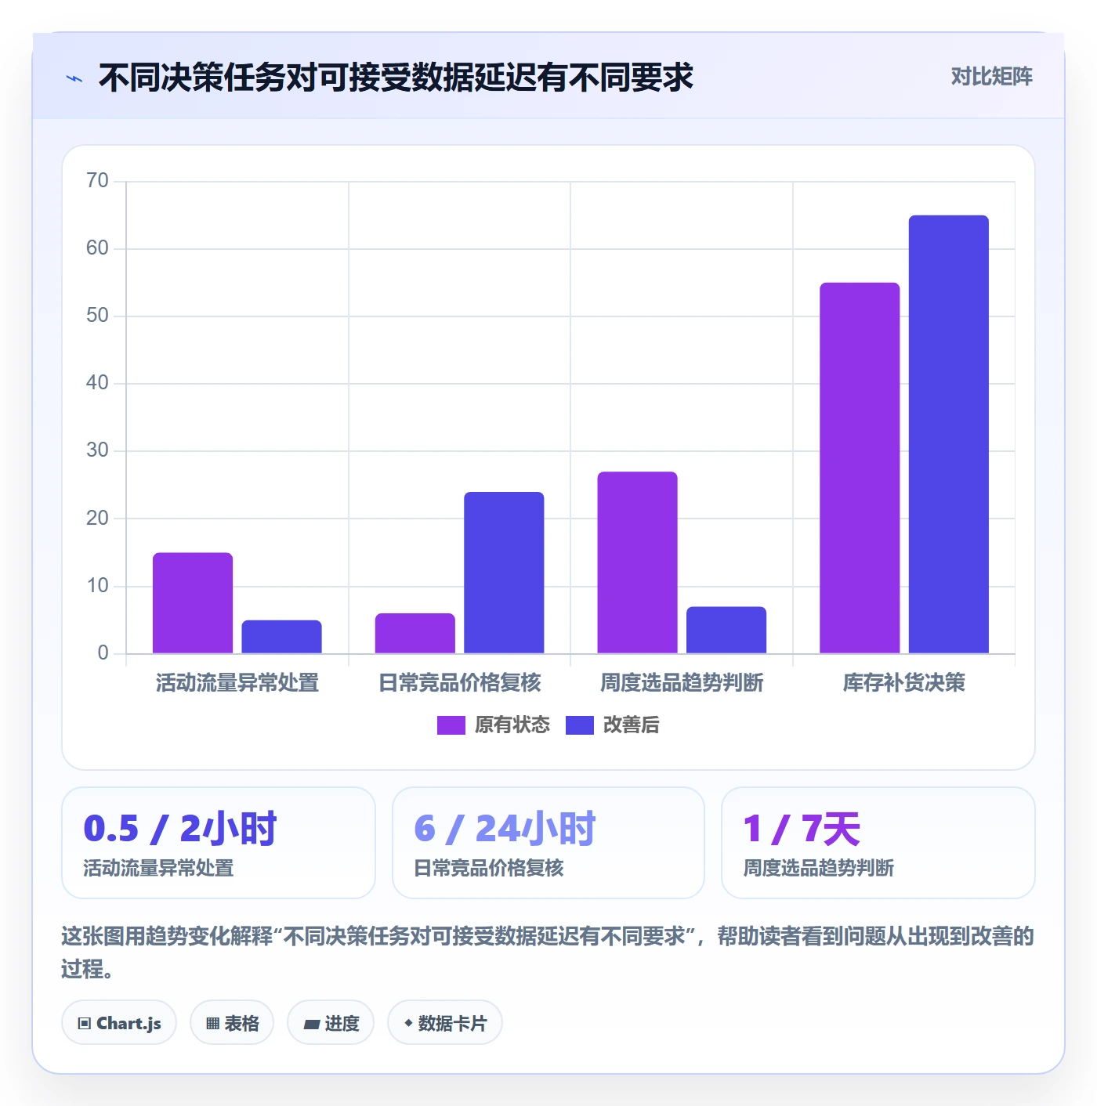Screen dimensions: 1097x1106
Task: Click the description paragraph starting 这张图用趋势变化
Action: pyautogui.click(x=548, y=952)
